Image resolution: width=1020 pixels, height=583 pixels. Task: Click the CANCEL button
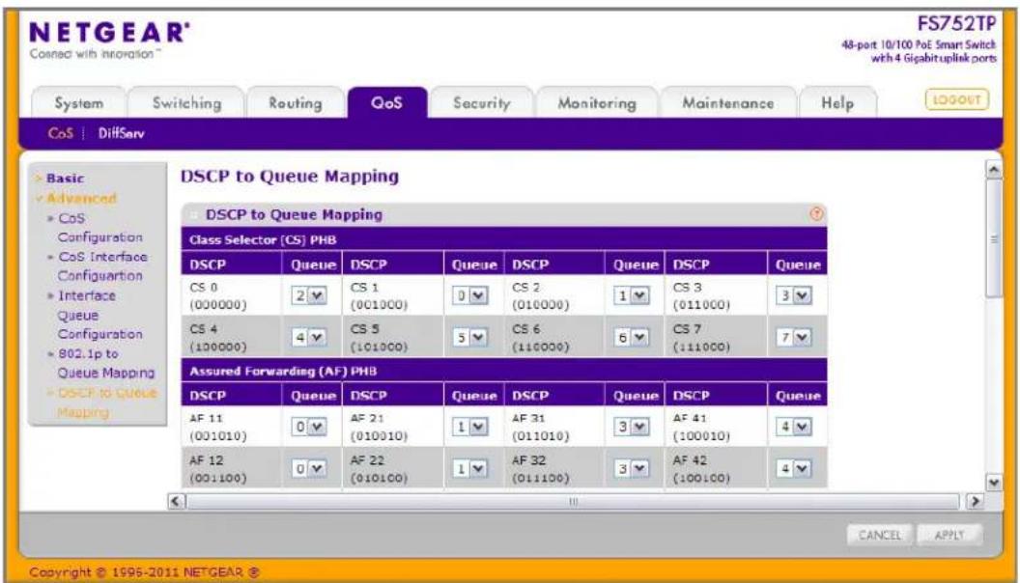tap(880, 535)
